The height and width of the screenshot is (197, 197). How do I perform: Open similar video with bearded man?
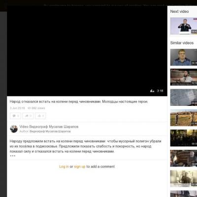coord(184,77)
